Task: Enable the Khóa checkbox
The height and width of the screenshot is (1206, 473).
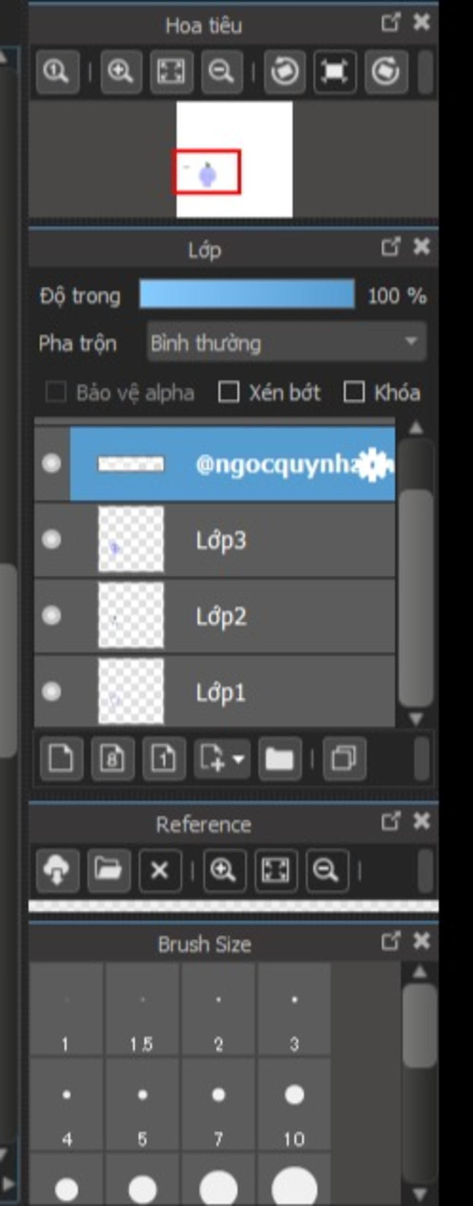Action: [354, 392]
